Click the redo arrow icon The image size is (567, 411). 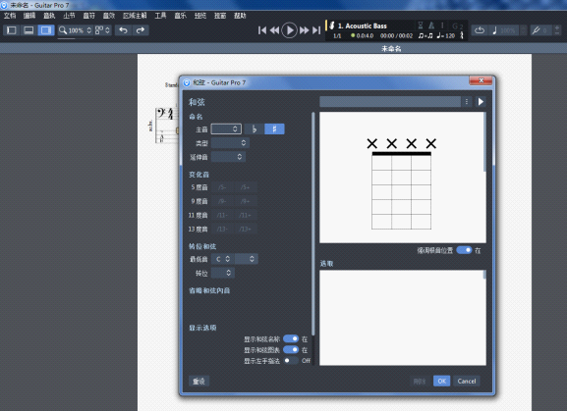tap(141, 30)
